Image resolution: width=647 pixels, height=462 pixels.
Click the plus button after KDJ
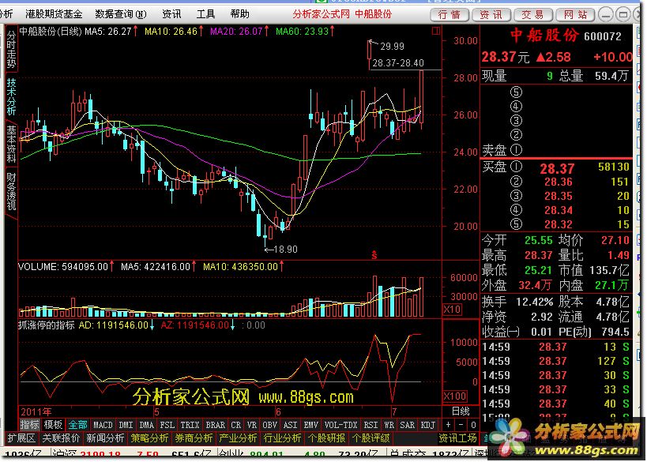pyautogui.click(x=448, y=424)
